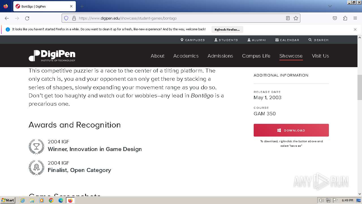Bookmark this page with the star icon

coord(296,18)
